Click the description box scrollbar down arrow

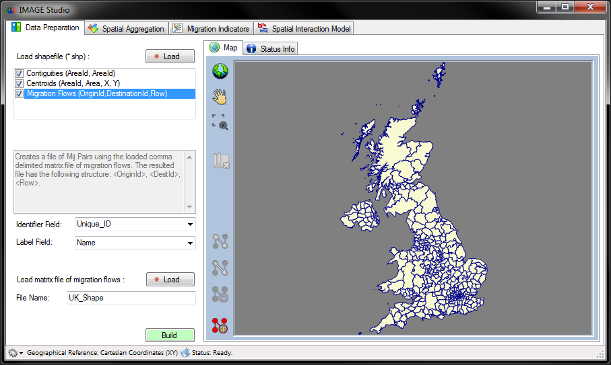[x=189, y=207]
